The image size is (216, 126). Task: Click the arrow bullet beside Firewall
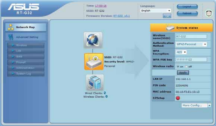click(x=13, y=62)
